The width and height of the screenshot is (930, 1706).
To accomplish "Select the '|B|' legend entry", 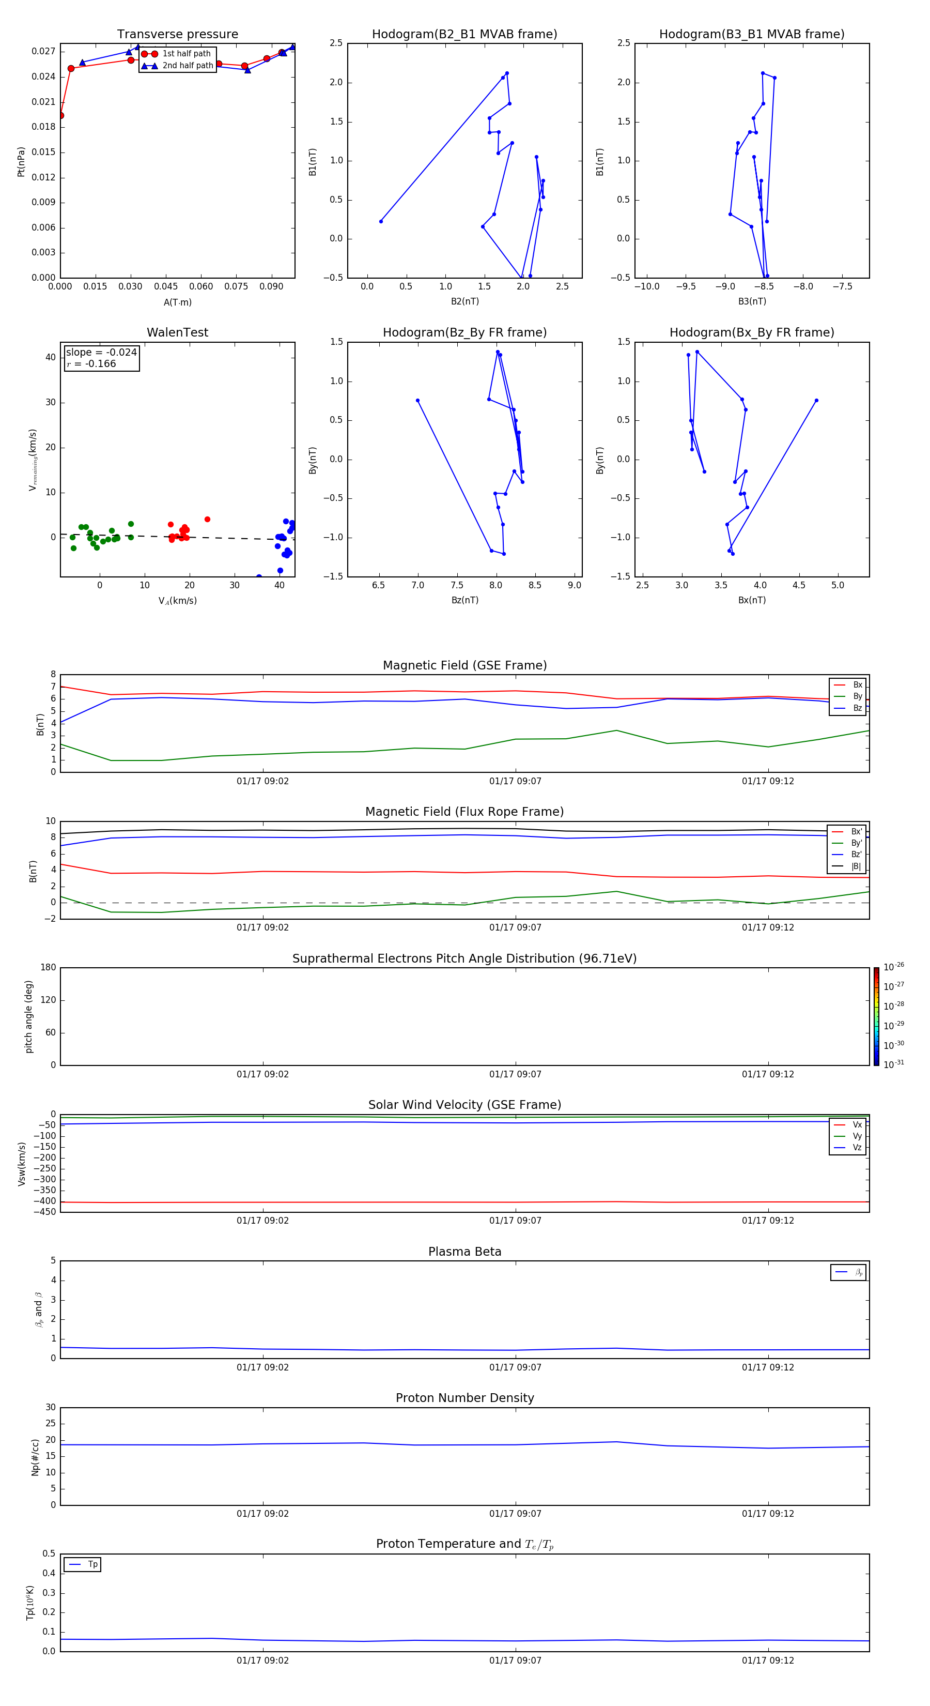I will pyautogui.click(x=847, y=866).
